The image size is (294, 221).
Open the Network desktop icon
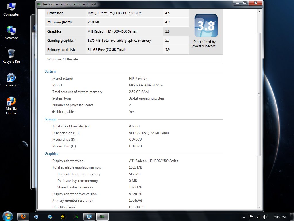point(11,32)
